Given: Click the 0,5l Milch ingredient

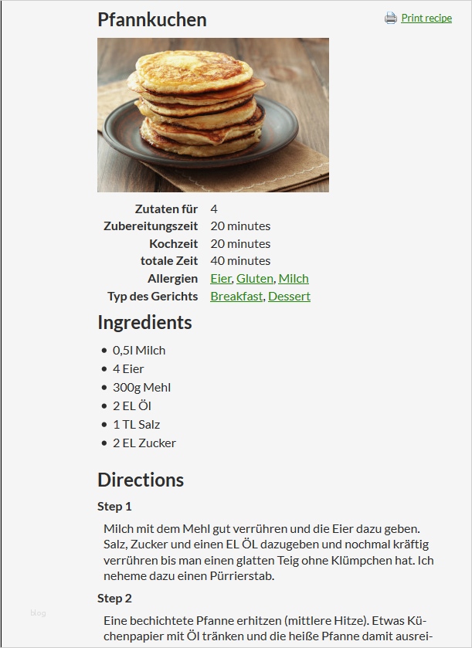Looking at the screenshot, I should click(x=139, y=350).
